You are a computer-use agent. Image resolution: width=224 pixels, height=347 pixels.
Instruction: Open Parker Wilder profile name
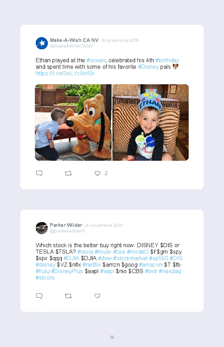[66, 225]
